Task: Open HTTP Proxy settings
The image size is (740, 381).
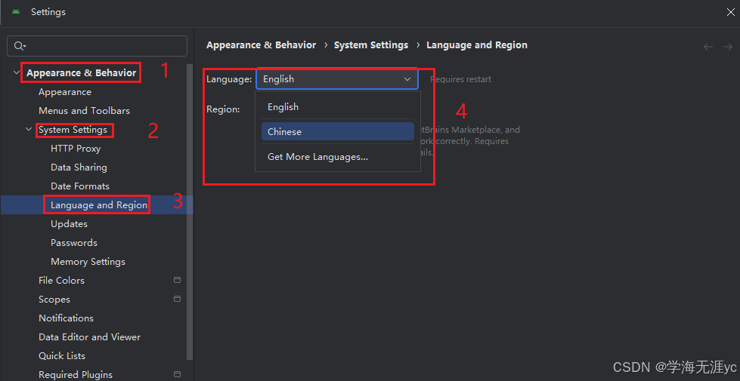Action: point(76,149)
